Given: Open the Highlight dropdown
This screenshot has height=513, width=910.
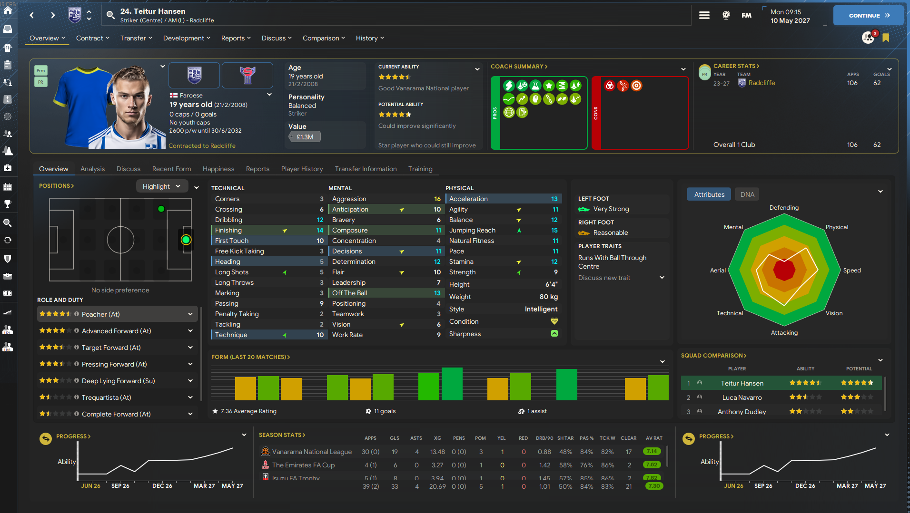Looking at the screenshot, I should point(161,186).
